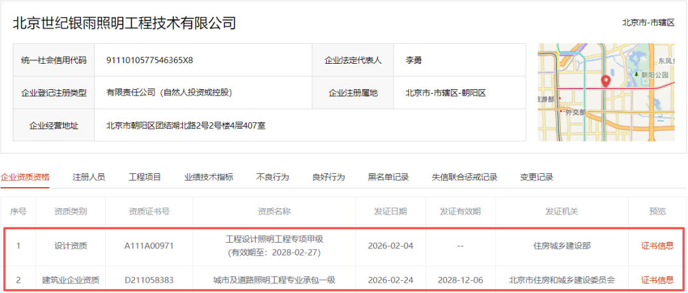Click the 企业法定代表人 label cell
Image resolution: width=688 pixels, height=293 pixels.
353,60
